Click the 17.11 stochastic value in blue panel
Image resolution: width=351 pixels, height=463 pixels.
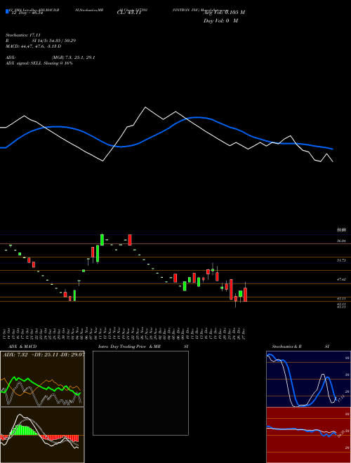coord(341,398)
